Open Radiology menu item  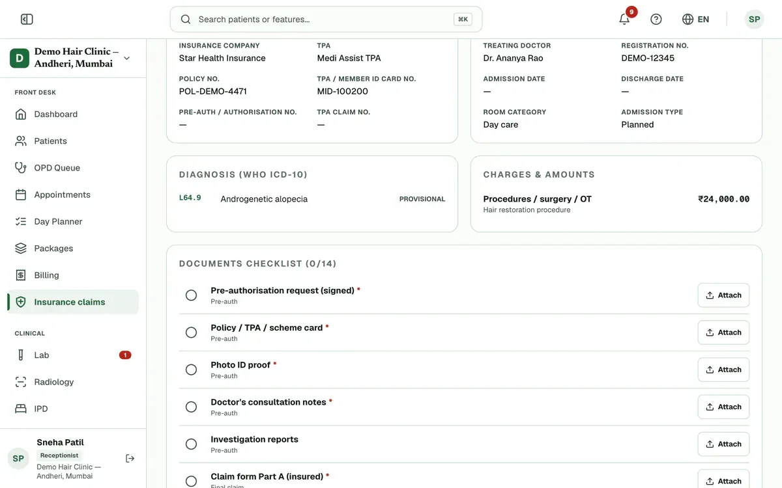(73, 382)
